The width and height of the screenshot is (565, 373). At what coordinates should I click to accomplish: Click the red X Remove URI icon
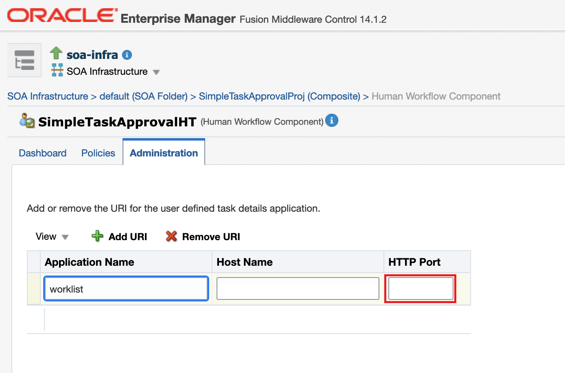[x=171, y=236]
